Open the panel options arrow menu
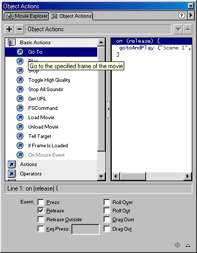The height and width of the screenshot is (253, 197). point(191,15)
